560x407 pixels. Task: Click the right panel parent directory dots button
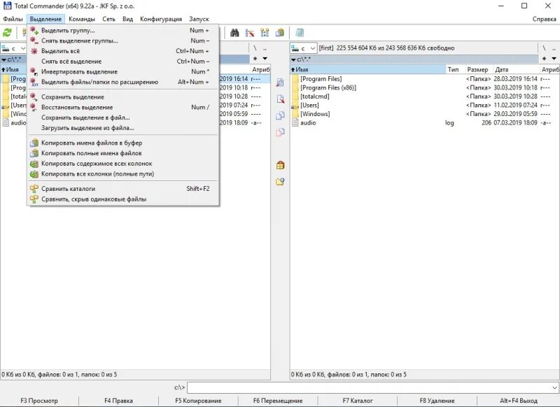554,48
